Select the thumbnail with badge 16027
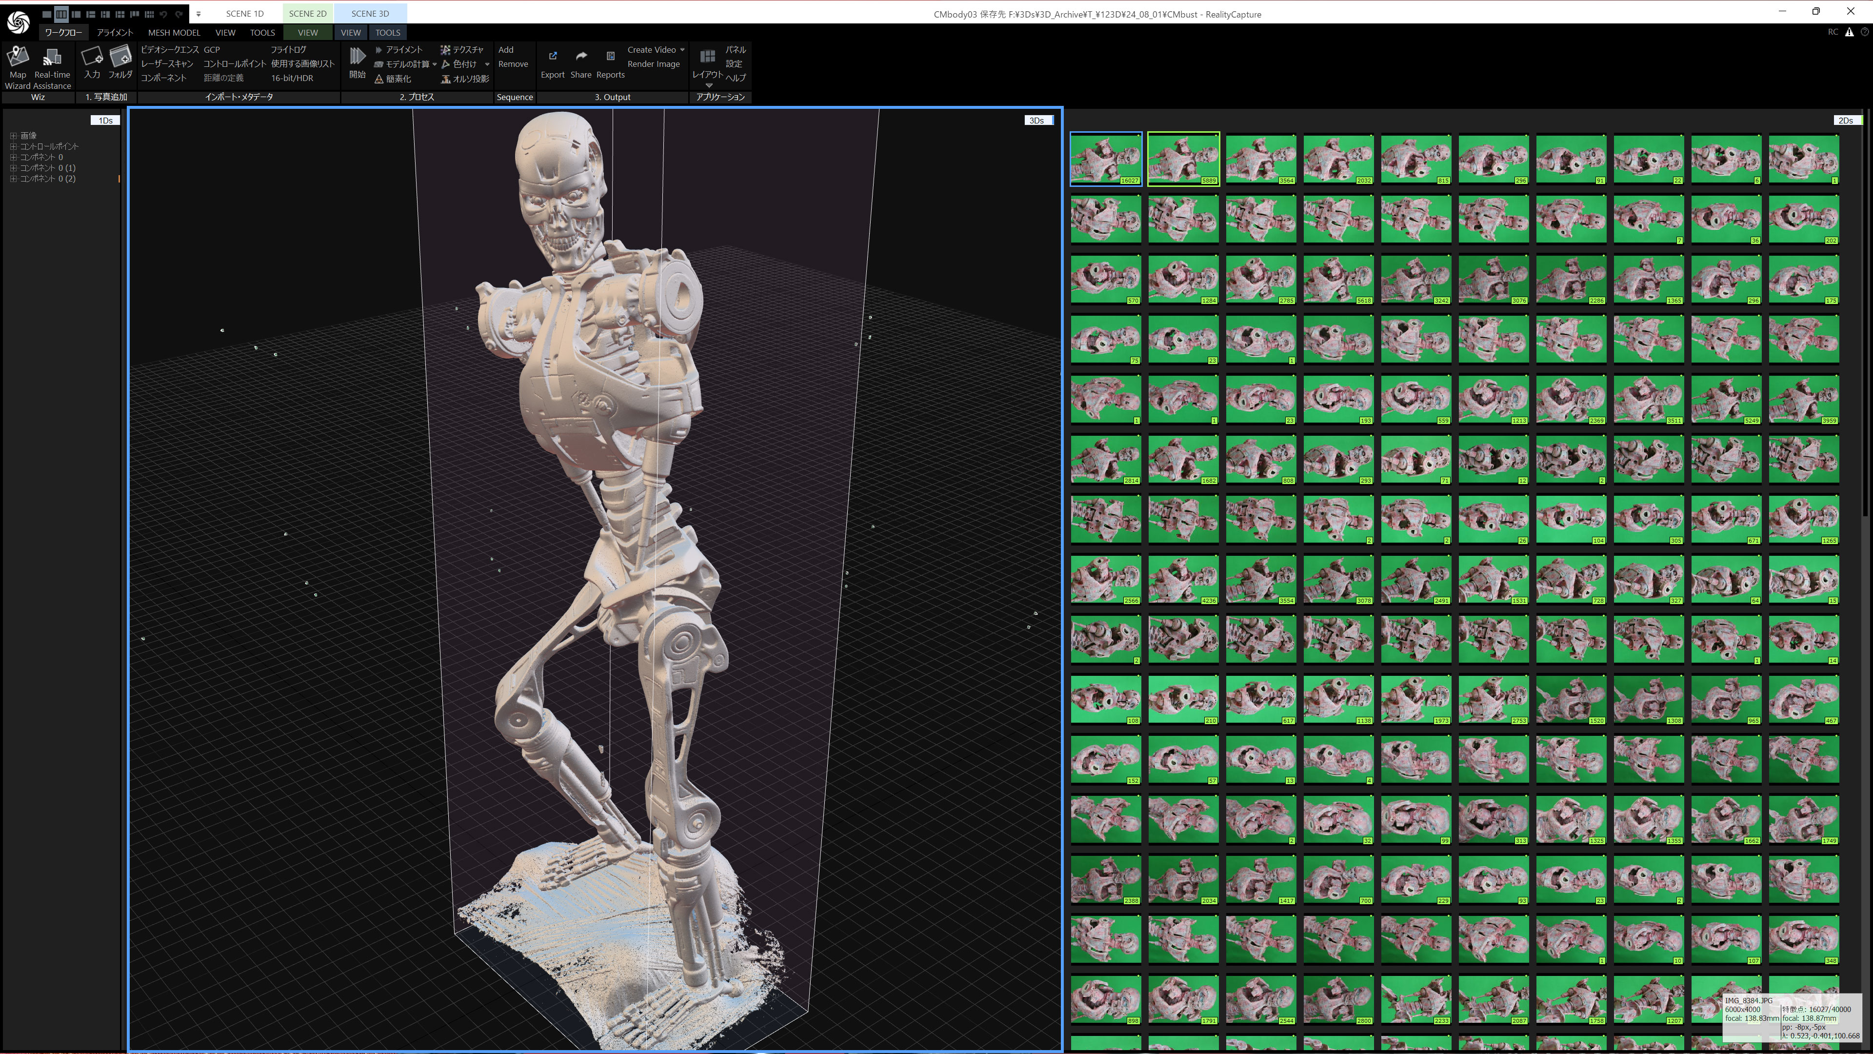 tap(1106, 159)
